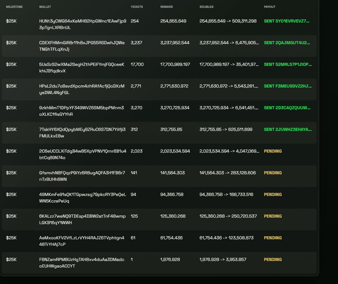Select the wallet address starting with F8NZamRPM8Uz
Image resolution: width=338 pixels, height=284 pixels.
tap(82, 263)
